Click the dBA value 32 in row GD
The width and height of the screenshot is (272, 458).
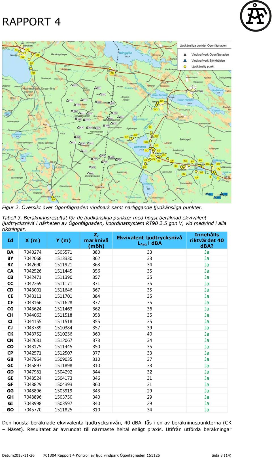[x=150, y=372]
